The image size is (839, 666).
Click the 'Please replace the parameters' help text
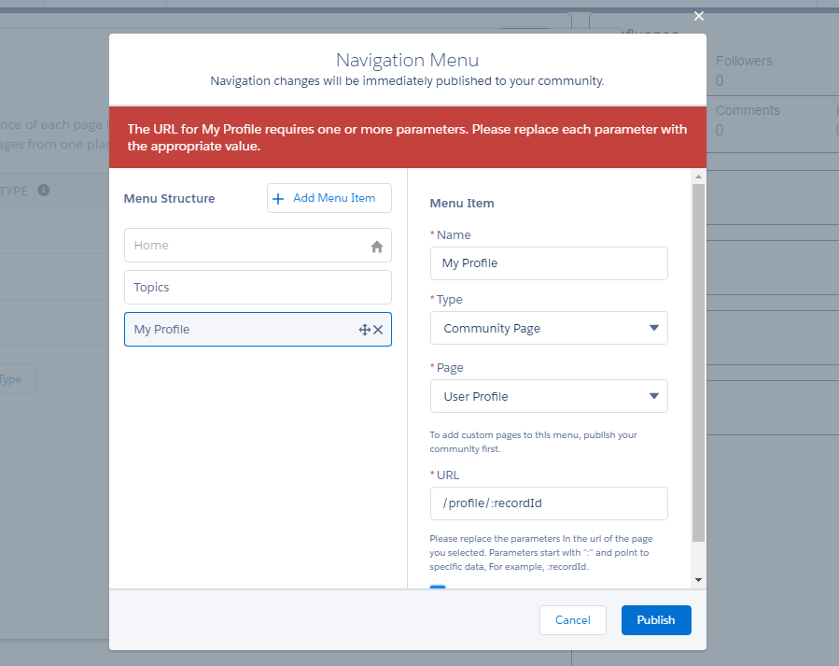click(541, 552)
